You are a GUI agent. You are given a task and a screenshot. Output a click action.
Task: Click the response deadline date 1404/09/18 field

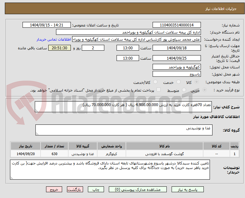point(177,48)
